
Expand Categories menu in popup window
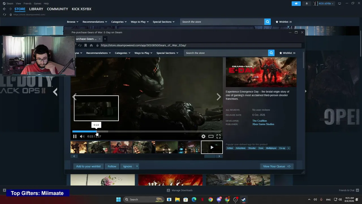coord(122,53)
